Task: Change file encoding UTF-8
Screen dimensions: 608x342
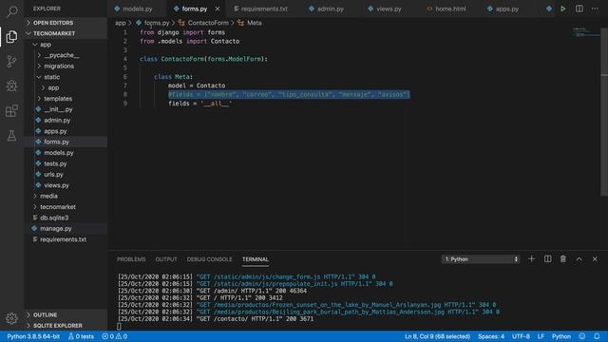Action: point(521,336)
